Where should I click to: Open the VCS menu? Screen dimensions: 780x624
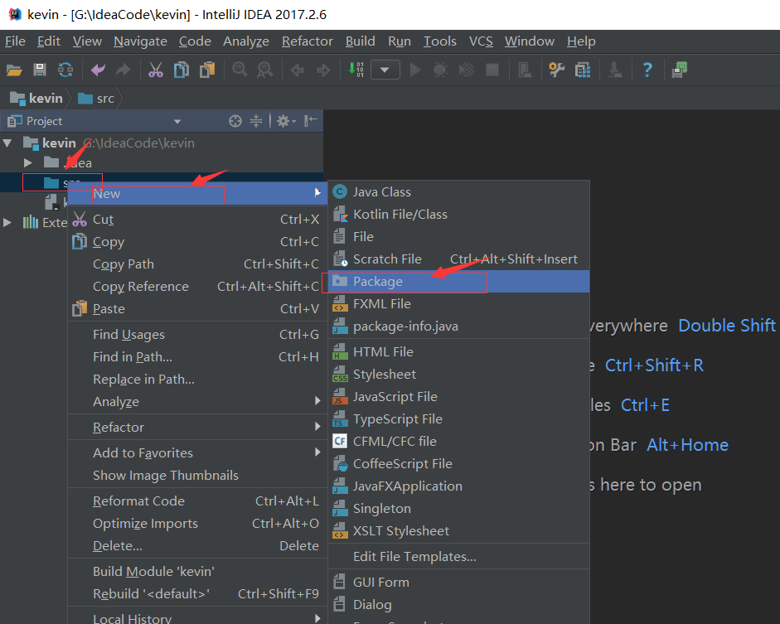[481, 41]
